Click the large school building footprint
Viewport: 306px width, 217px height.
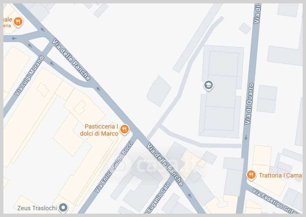(x=221, y=92)
